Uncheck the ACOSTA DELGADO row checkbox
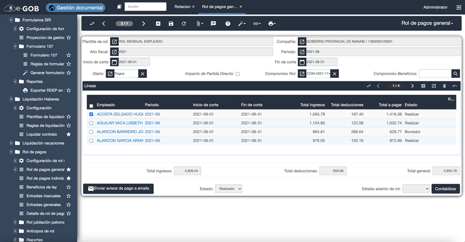Image resolution: width=465 pixels, height=242 pixels. (91, 114)
